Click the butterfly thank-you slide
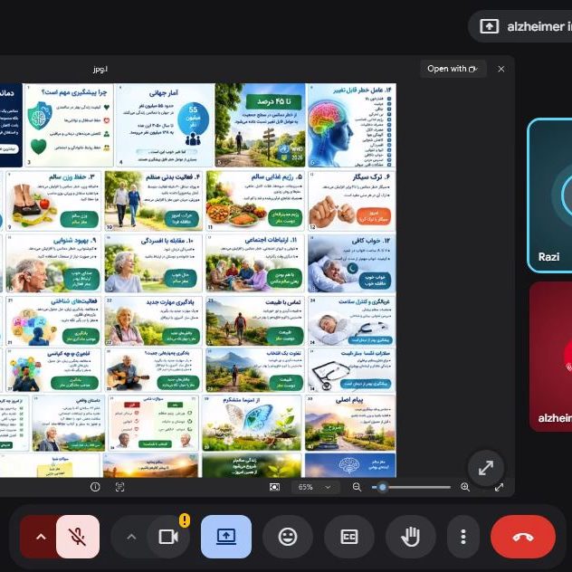Viewport: 572px width, 572px height. (x=253, y=423)
